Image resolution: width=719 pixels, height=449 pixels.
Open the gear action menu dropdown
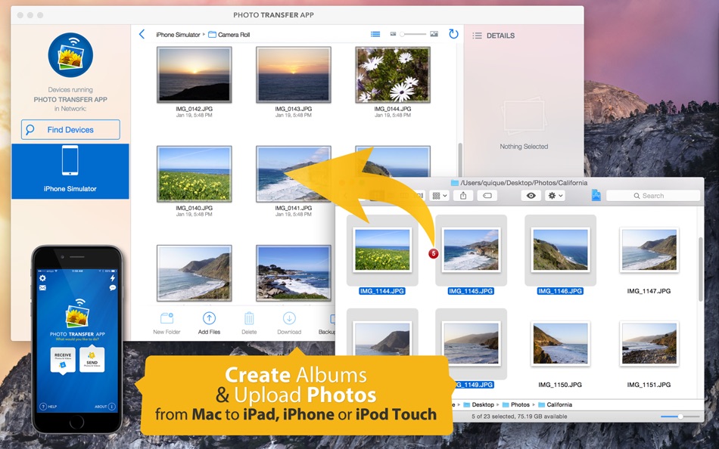point(555,195)
